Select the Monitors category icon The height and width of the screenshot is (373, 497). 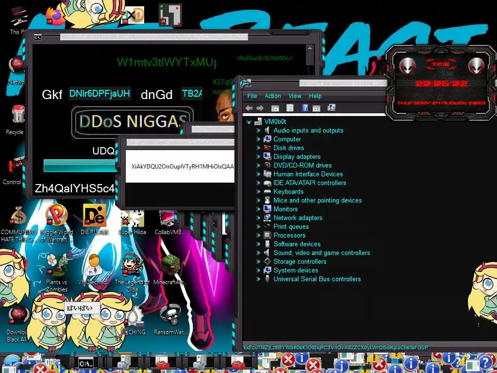[x=267, y=209]
